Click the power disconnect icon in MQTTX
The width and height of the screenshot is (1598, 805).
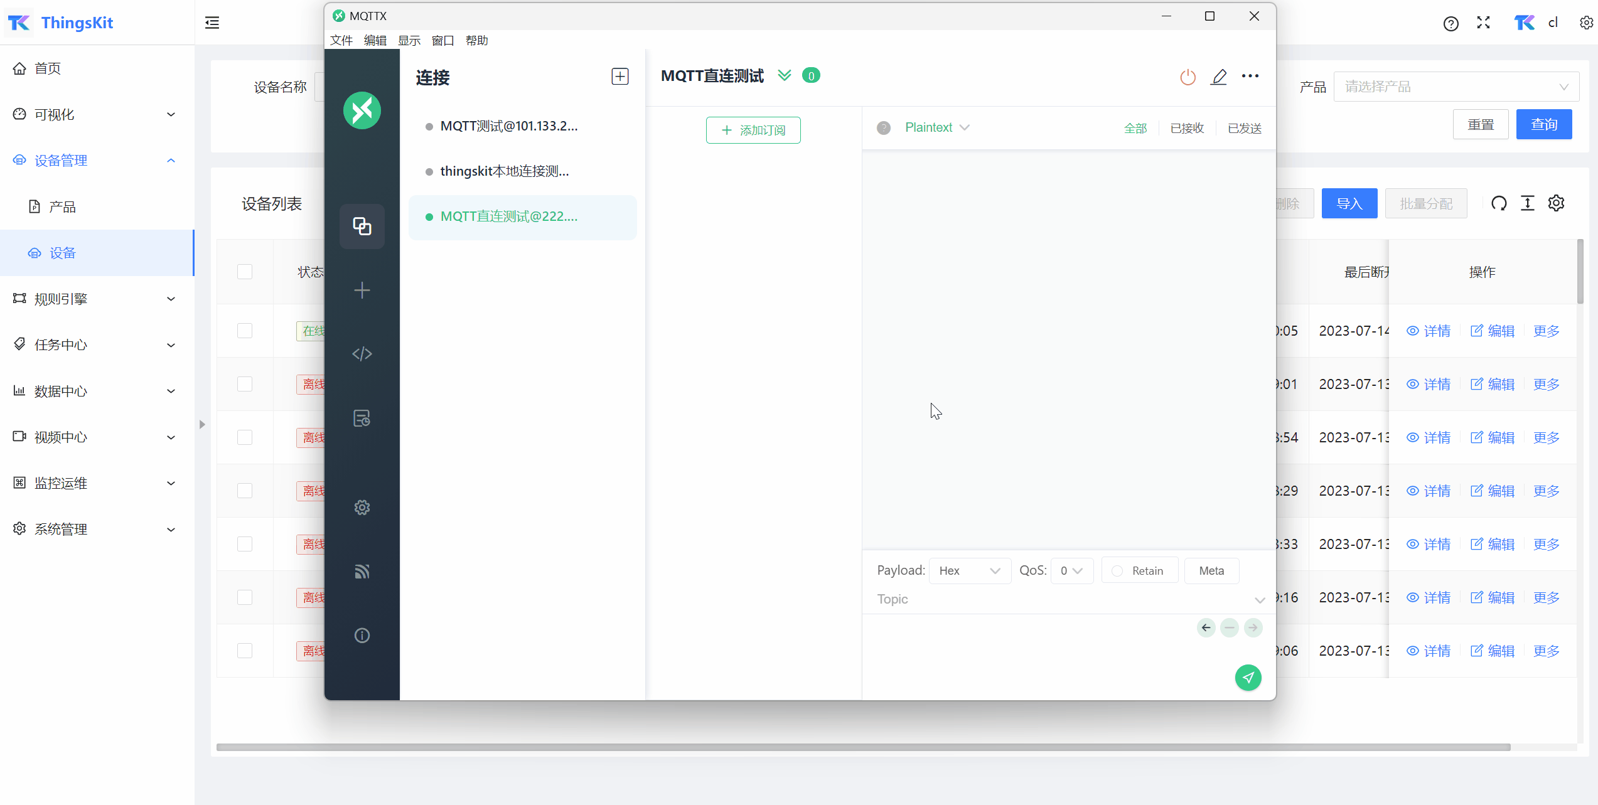(1188, 77)
